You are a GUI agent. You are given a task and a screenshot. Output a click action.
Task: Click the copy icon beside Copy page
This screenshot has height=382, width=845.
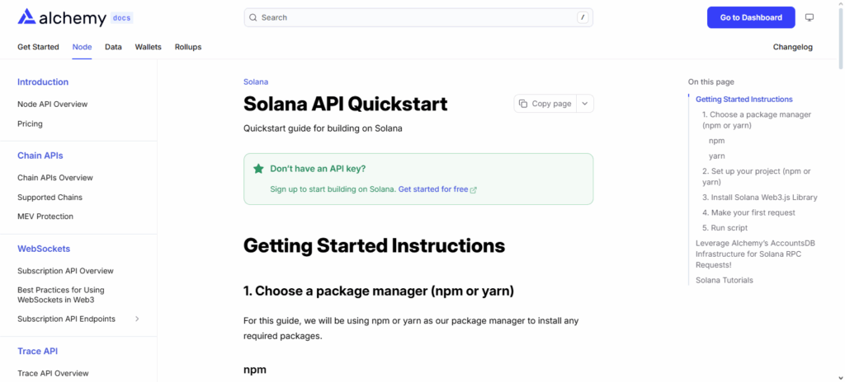(x=523, y=104)
